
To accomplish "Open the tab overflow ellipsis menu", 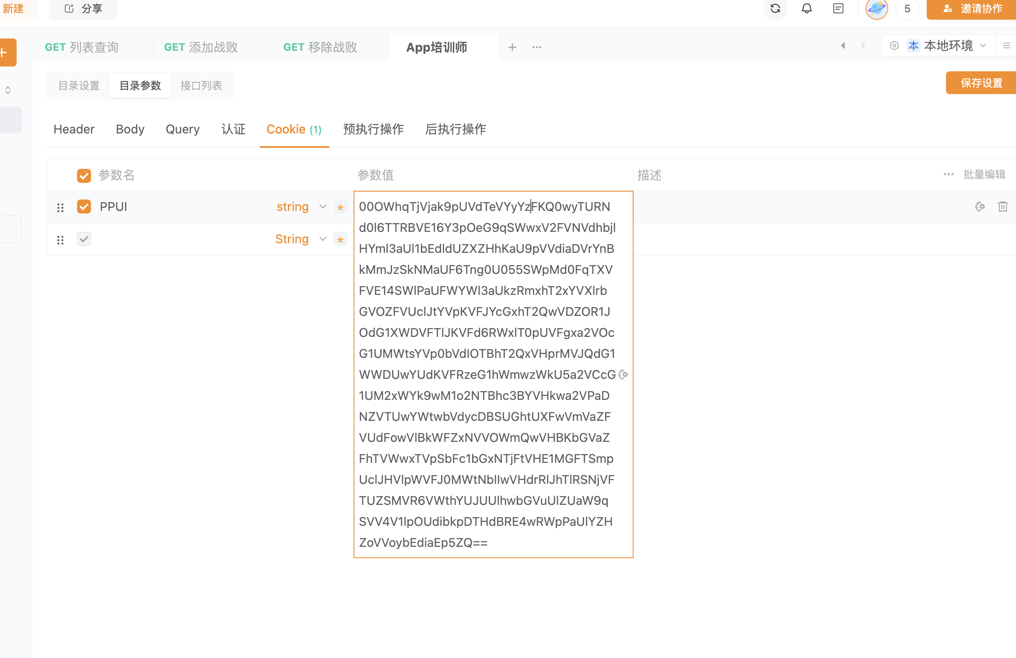I will (536, 47).
